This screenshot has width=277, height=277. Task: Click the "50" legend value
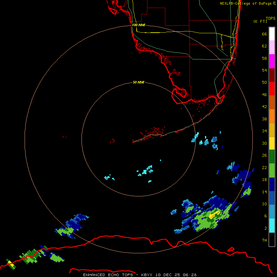(x=264, y=82)
